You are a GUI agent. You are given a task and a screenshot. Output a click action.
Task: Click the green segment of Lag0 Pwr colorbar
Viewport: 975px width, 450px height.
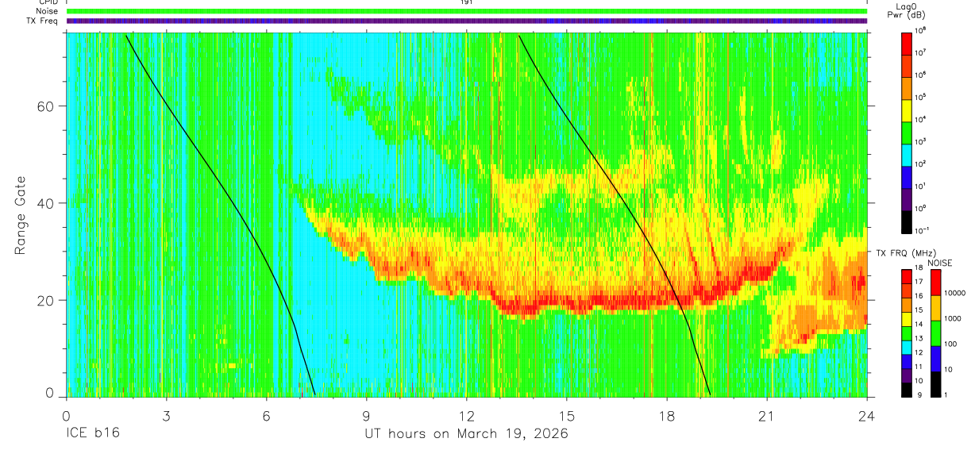coord(907,131)
